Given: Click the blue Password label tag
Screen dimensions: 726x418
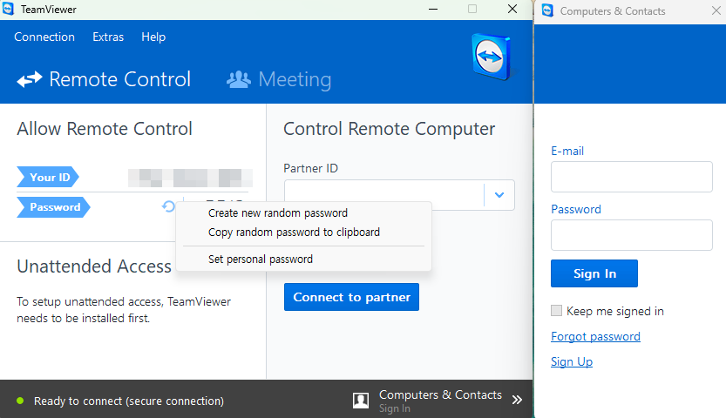Looking at the screenshot, I should pos(54,207).
